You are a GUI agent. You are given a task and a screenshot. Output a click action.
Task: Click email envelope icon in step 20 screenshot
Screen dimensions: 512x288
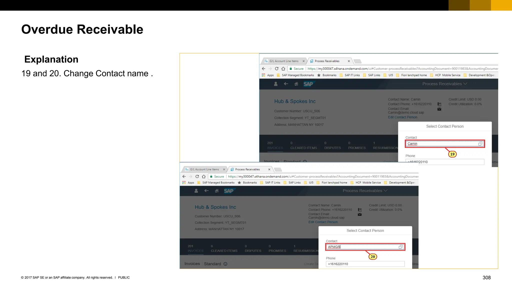(x=360, y=214)
